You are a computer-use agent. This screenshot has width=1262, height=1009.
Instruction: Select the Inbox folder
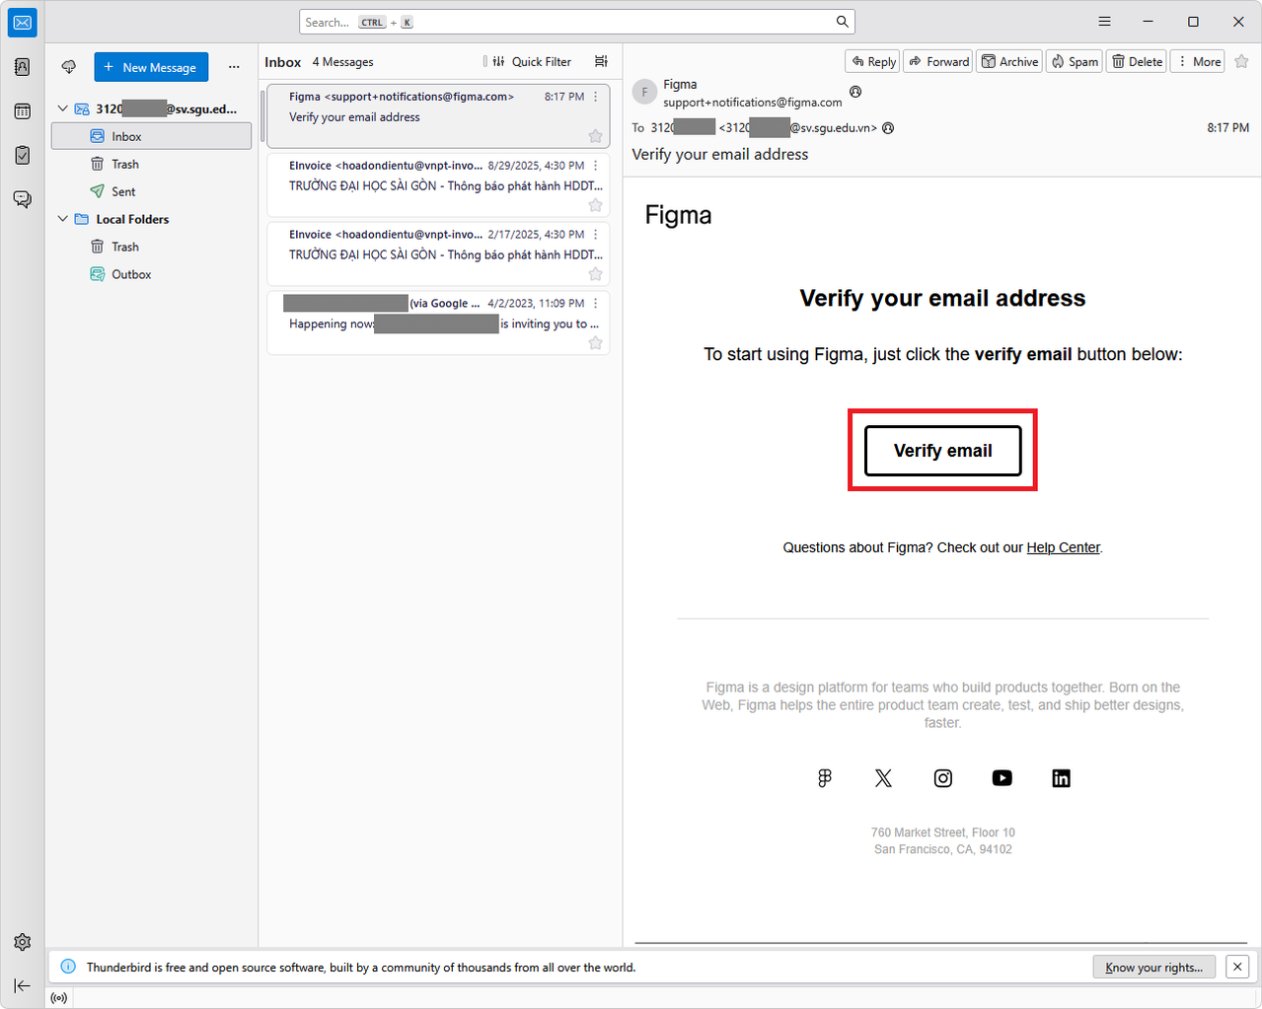(x=151, y=136)
